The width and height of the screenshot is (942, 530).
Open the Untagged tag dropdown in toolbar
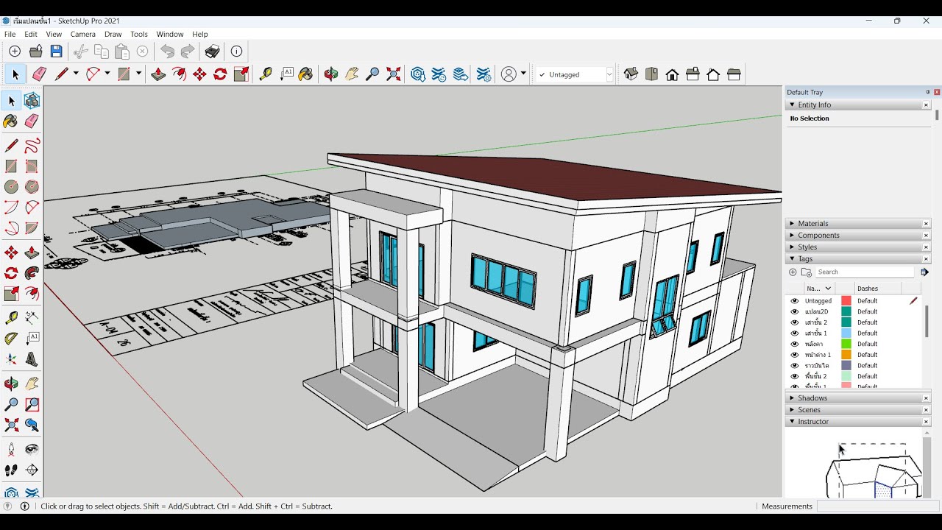pyautogui.click(x=609, y=74)
